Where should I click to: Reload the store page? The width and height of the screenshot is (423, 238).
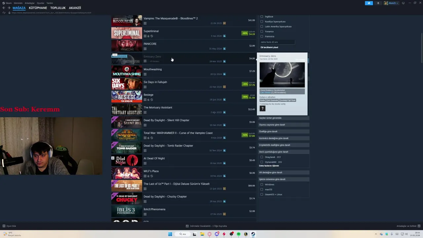pyautogui.click(x=4, y=13)
